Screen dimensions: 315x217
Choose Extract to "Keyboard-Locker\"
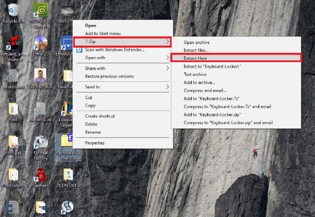pyautogui.click(x=236, y=67)
